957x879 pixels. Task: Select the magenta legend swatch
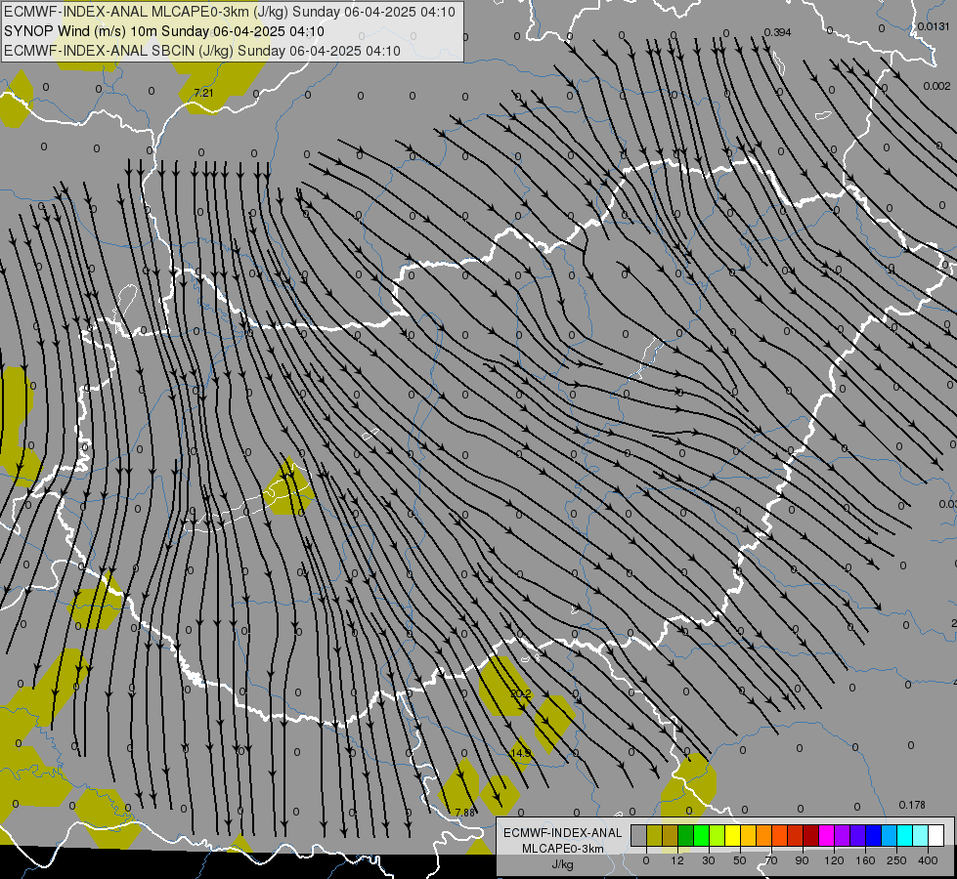coord(827,836)
